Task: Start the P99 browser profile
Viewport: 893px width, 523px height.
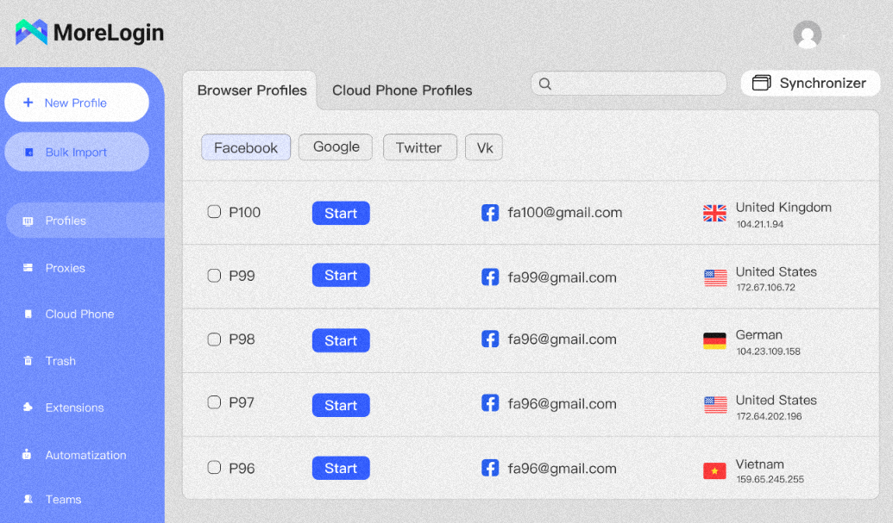Action: pyautogui.click(x=341, y=276)
